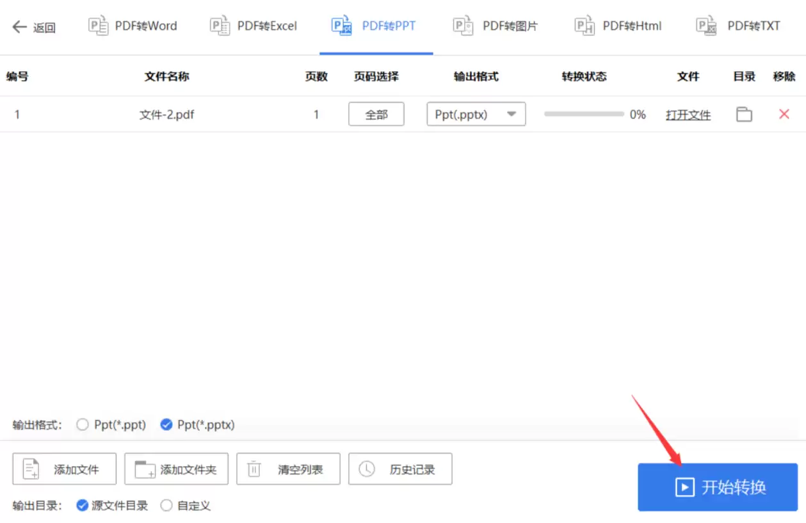806x523 pixels.
Task: Remove 文件-2.pdf with the red X
Action: [784, 114]
